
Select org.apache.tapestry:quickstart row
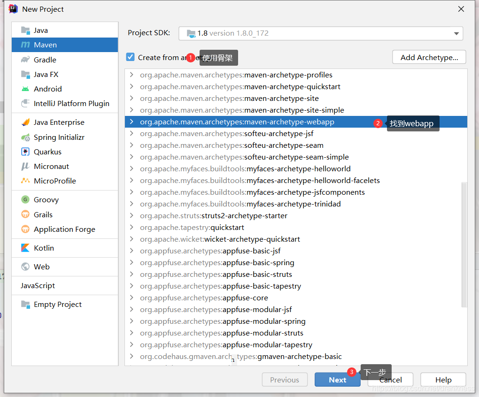coord(296,227)
